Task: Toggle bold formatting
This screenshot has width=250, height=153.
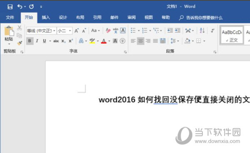Action: tap(30, 41)
